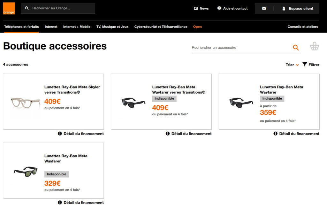
Task: Click the Espace client person icon
Action: pyautogui.click(x=284, y=8)
